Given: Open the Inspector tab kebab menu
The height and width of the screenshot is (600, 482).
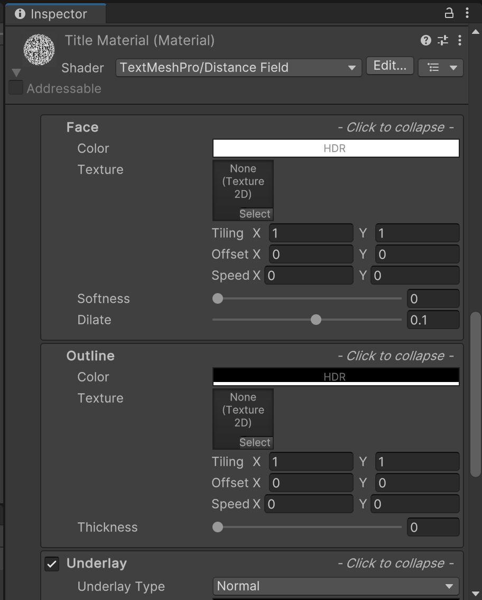Looking at the screenshot, I should pyautogui.click(x=467, y=14).
